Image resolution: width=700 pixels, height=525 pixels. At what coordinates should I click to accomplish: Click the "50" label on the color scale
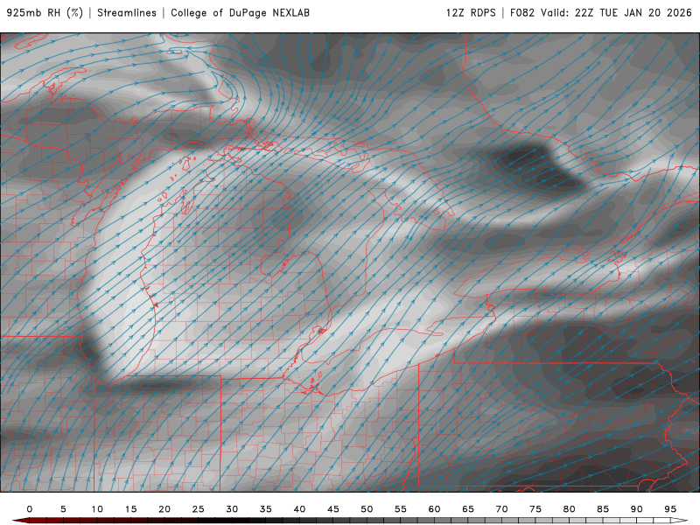[x=367, y=509]
